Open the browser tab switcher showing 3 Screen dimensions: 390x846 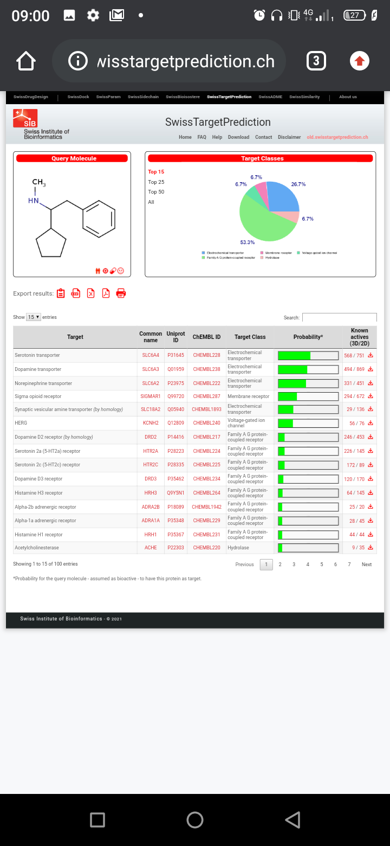316,61
